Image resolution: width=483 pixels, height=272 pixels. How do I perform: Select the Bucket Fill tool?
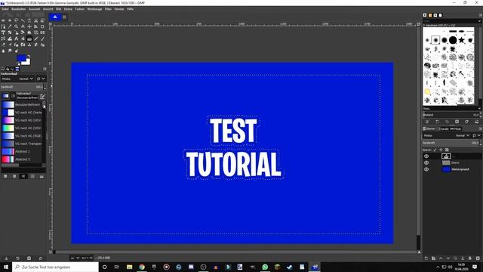[x=23, y=39]
